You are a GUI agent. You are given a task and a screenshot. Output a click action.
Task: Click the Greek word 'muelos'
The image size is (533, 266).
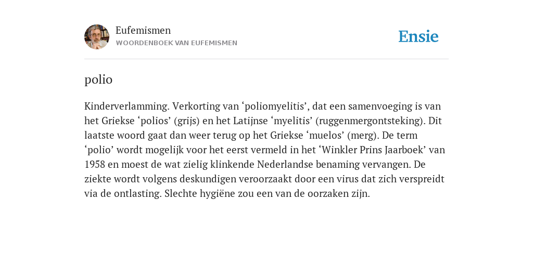pyautogui.click(x=326, y=136)
